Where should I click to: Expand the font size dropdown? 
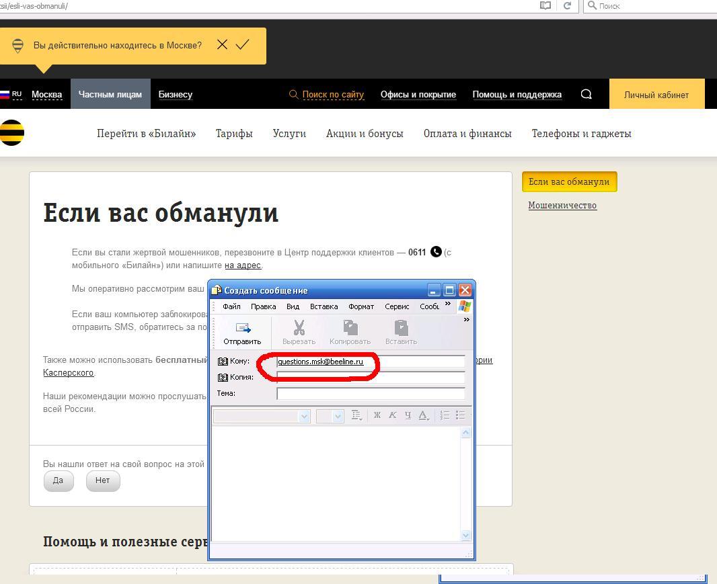point(338,417)
